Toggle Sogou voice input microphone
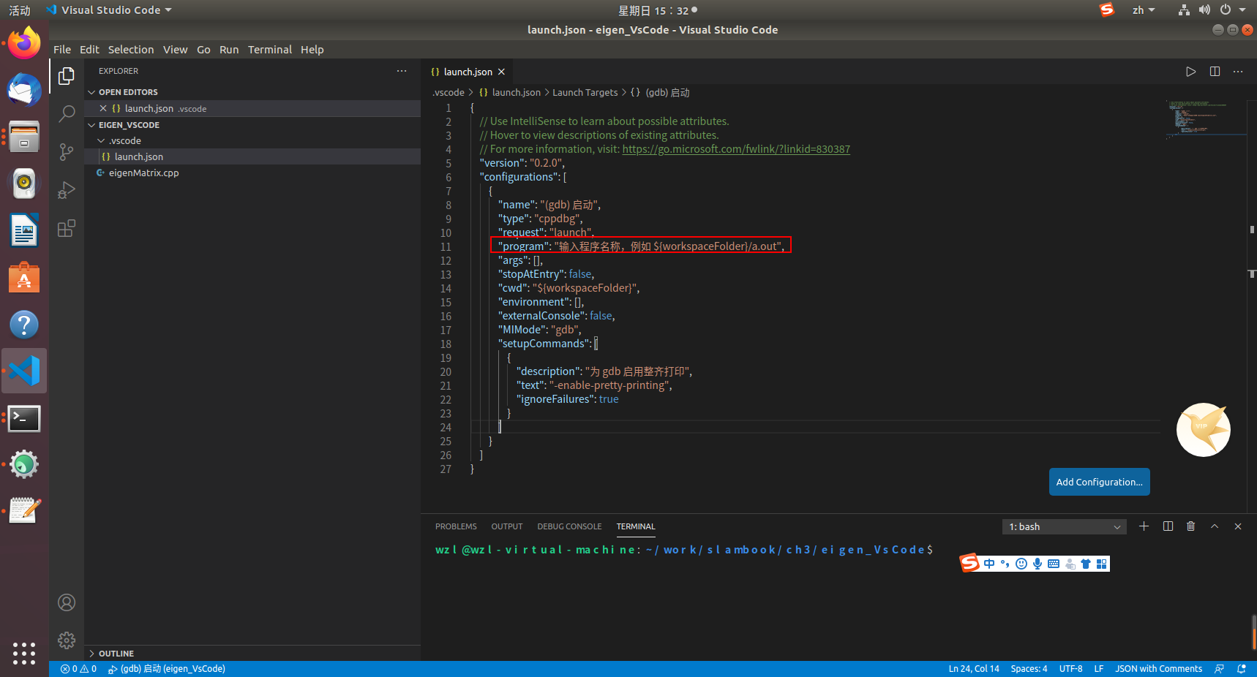The width and height of the screenshot is (1257, 677). coord(1038,564)
